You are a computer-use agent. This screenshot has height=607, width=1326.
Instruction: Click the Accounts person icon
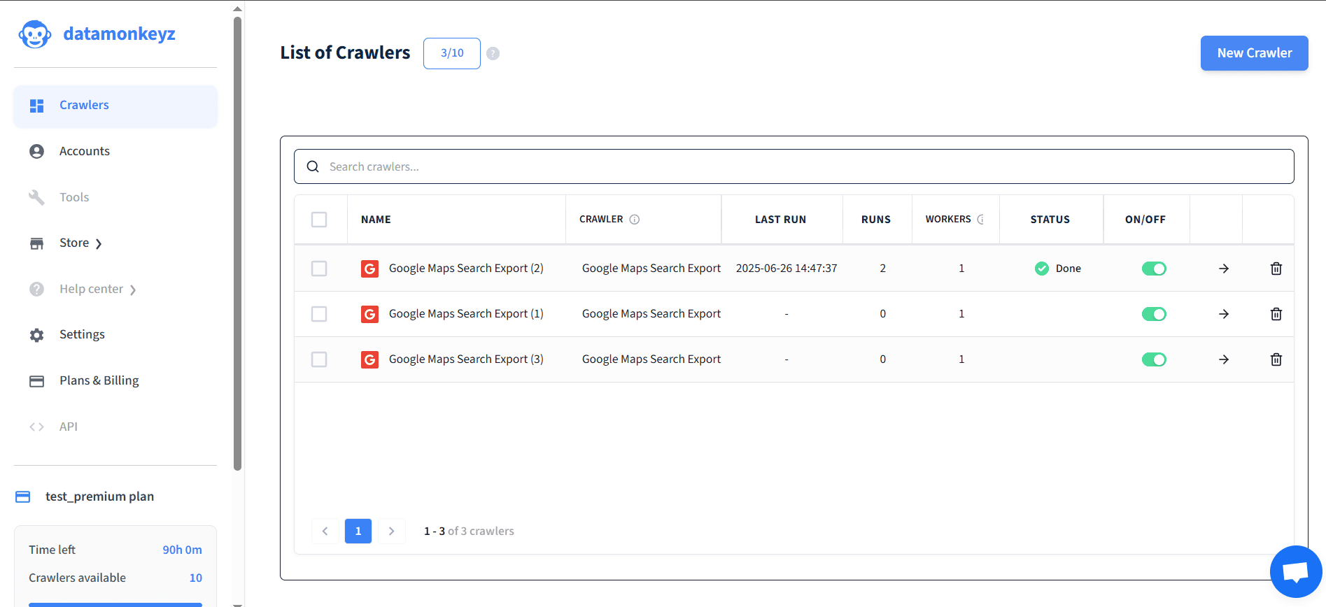[37, 152]
